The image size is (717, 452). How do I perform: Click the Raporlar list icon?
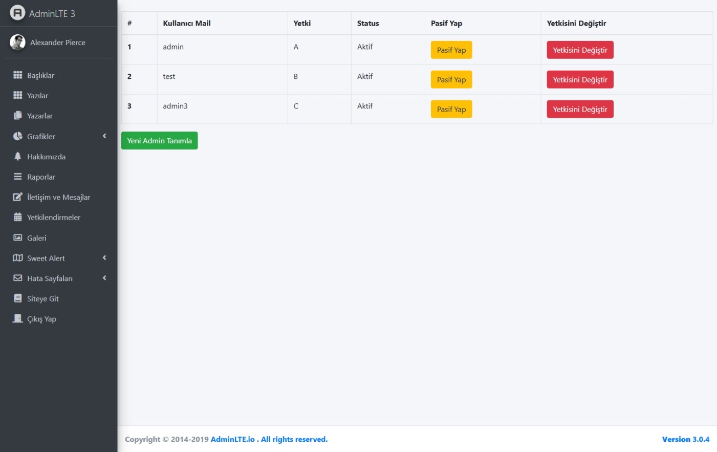pyautogui.click(x=17, y=177)
